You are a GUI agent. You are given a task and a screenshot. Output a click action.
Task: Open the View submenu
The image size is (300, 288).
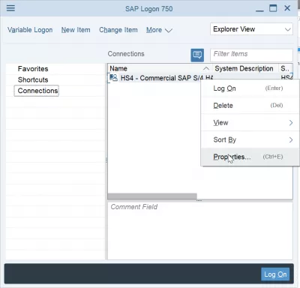point(250,123)
